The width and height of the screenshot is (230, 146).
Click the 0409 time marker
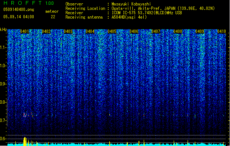click(x=200, y=31)
